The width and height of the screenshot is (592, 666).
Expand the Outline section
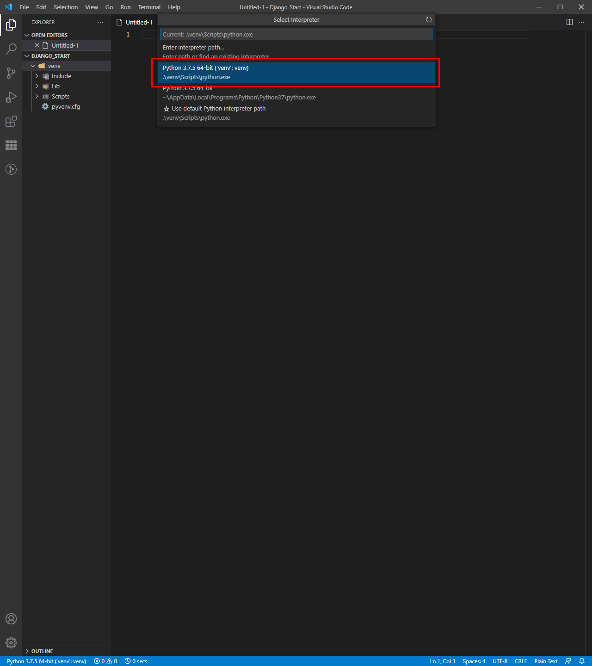(27, 651)
